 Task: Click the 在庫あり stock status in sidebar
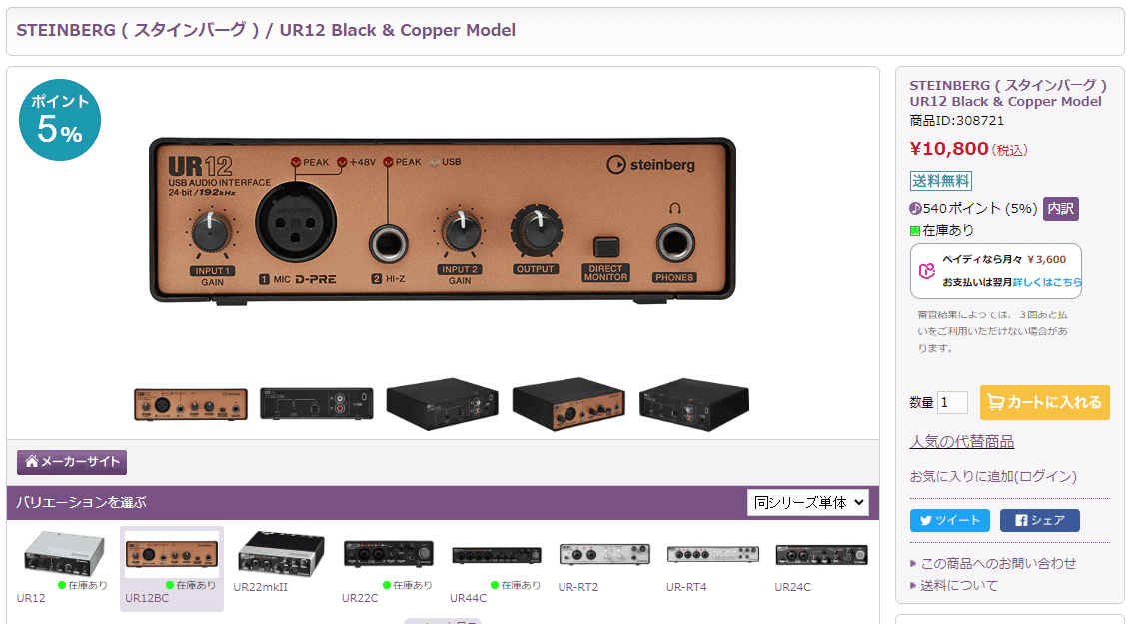pyautogui.click(x=942, y=230)
